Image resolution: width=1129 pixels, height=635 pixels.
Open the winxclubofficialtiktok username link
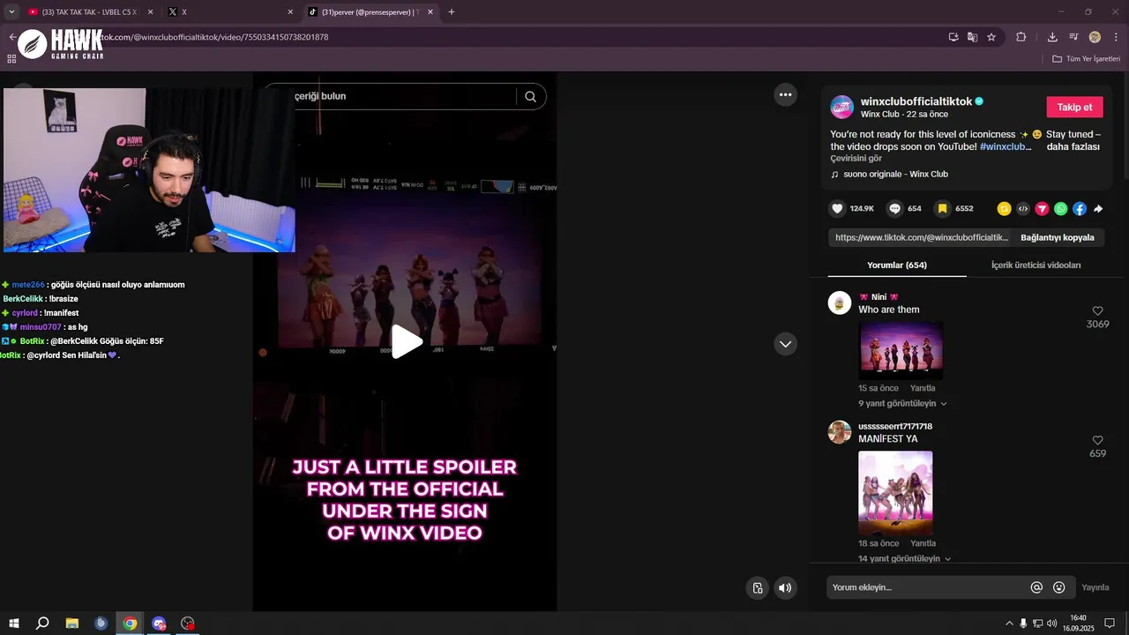916,101
